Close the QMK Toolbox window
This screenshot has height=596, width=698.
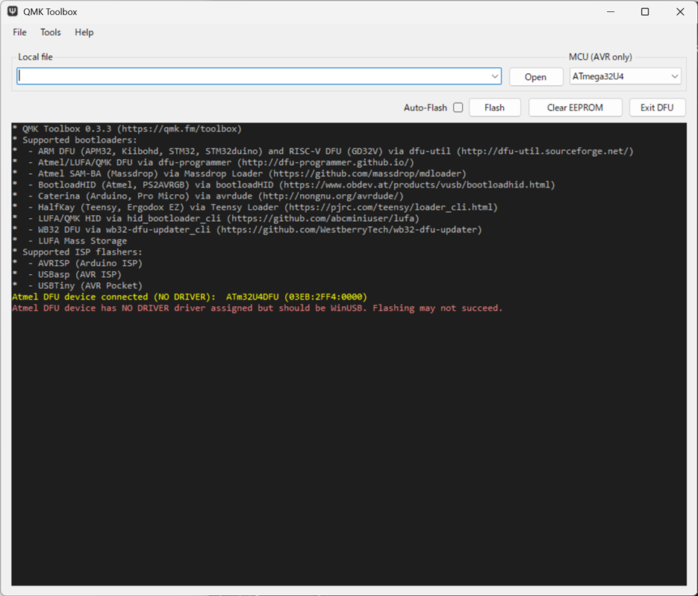point(680,12)
